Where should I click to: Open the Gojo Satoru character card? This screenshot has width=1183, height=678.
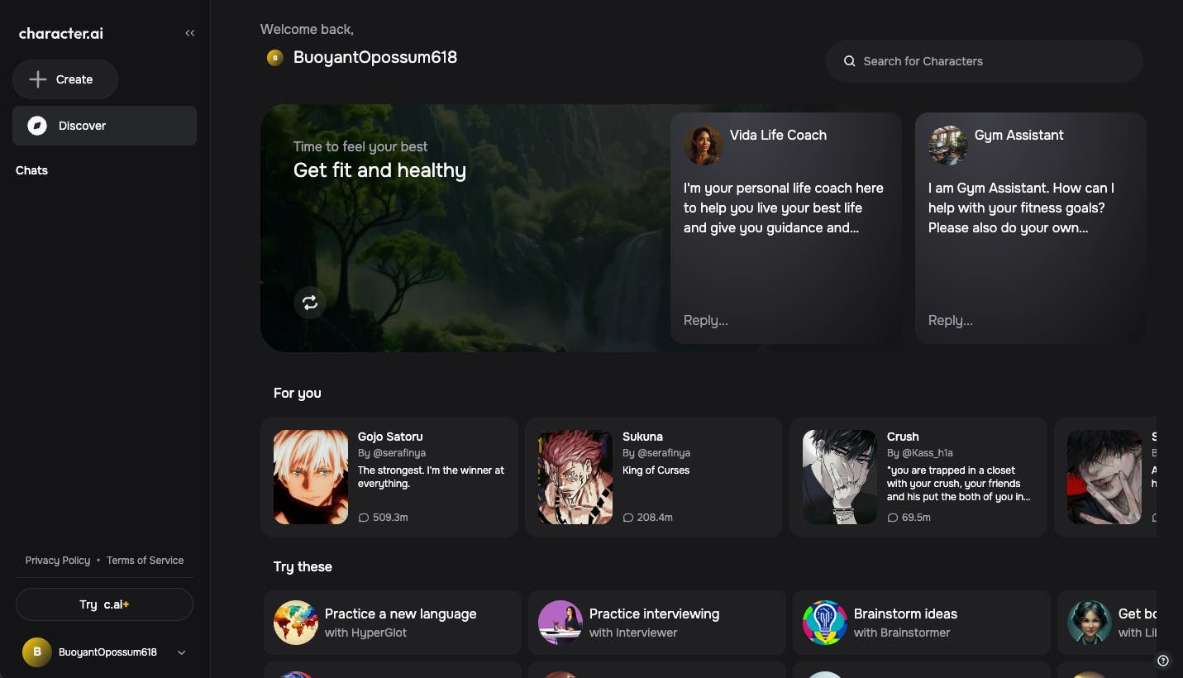tap(389, 477)
